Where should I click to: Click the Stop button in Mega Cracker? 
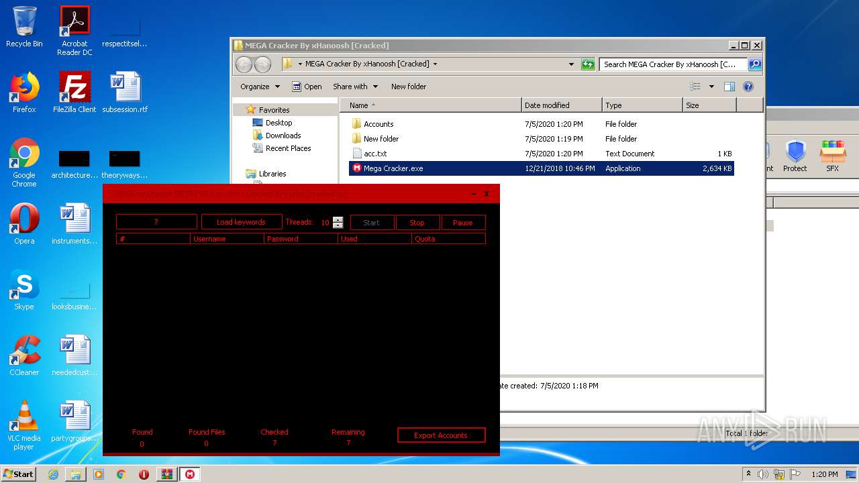(x=417, y=223)
